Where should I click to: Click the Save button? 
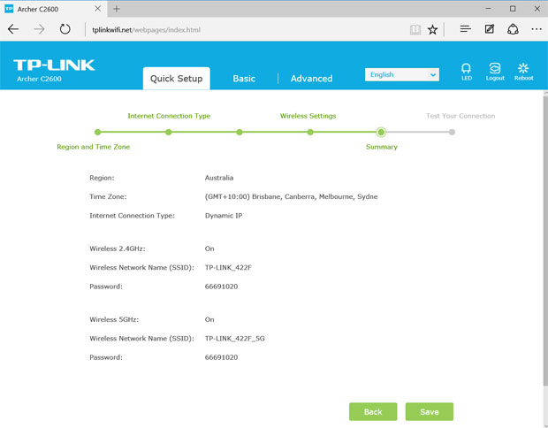(x=430, y=411)
